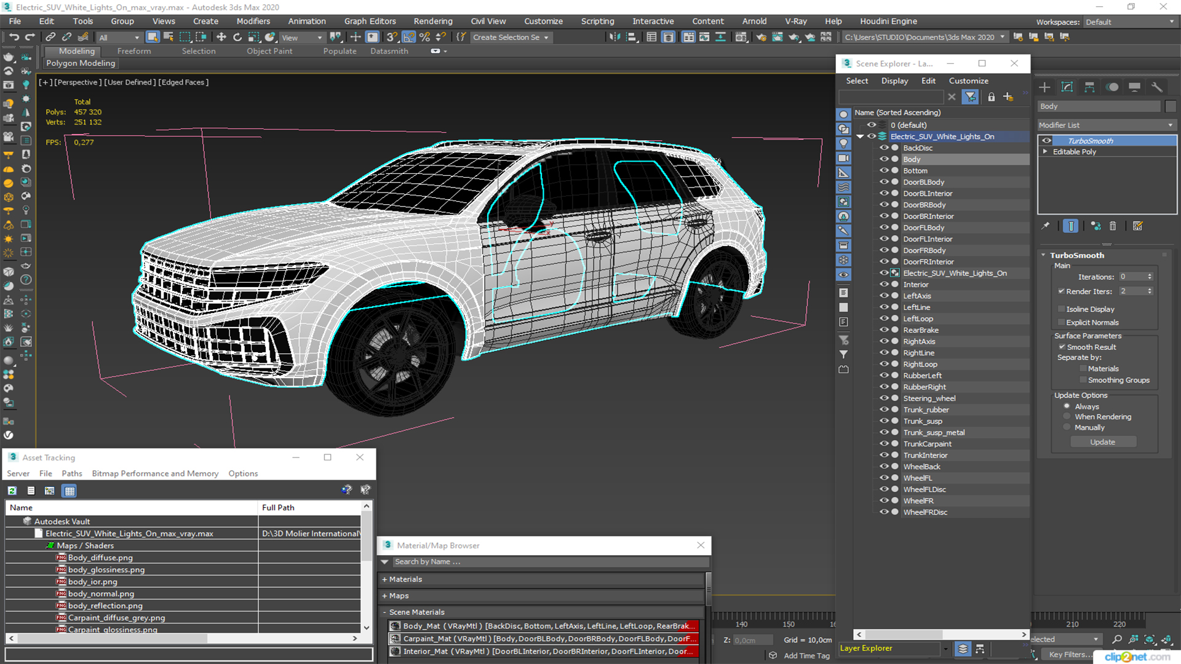
Task: Click the Undo arrow icon
Action: pyautogui.click(x=14, y=37)
